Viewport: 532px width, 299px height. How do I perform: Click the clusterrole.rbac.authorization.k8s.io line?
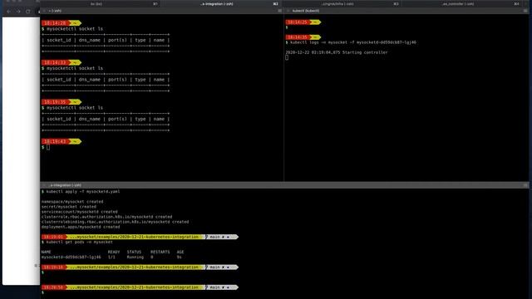tap(106, 217)
